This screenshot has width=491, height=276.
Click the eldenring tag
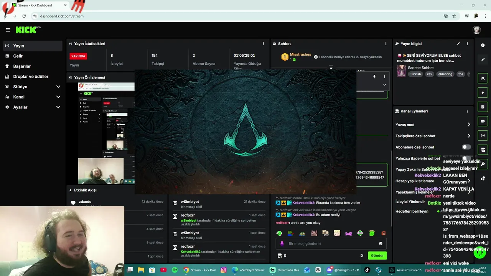[445, 74]
